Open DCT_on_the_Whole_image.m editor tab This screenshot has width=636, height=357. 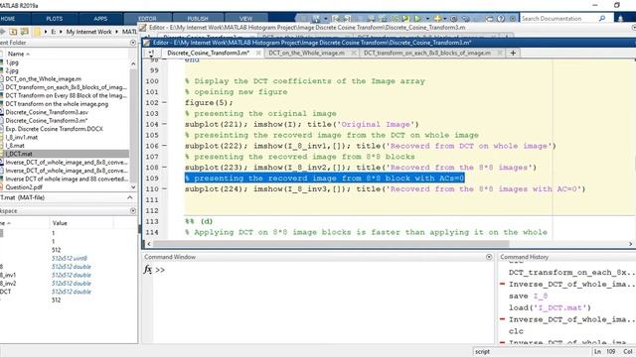(x=307, y=53)
